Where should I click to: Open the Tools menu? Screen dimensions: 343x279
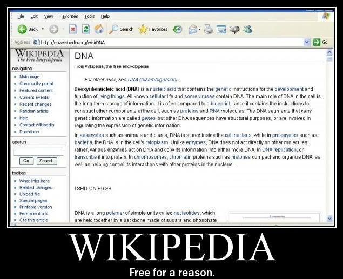90,16
